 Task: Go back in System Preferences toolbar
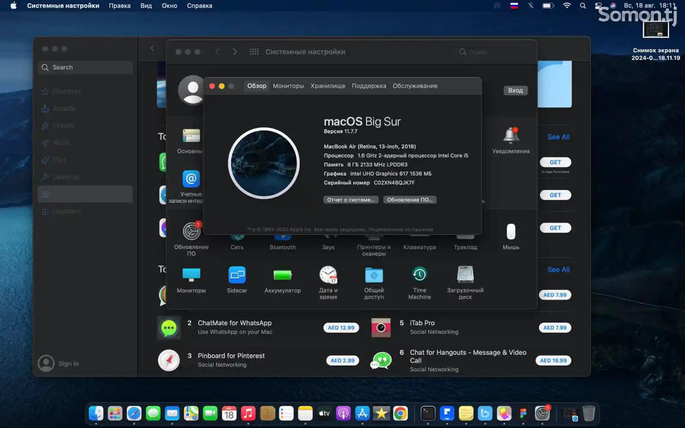point(217,52)
